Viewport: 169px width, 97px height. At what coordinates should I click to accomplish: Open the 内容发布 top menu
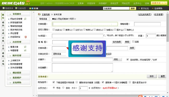coord(91,3)
